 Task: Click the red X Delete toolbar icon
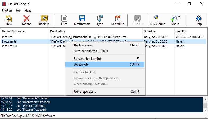point(27,18)
